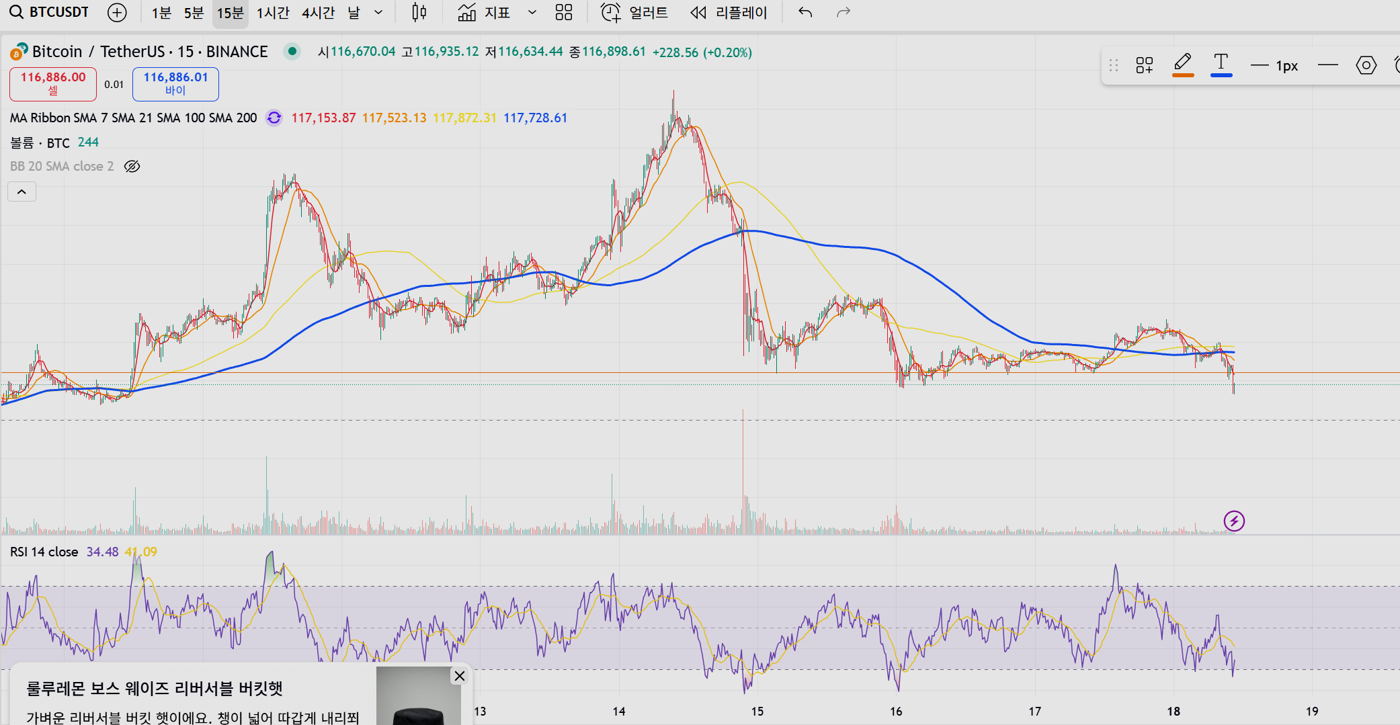Image resolution: width=1400 pixels, height=725 pixels.
Task: Open drawing templates grid-plus icon
Action: pyautogui.click(x=1144, y=65)
